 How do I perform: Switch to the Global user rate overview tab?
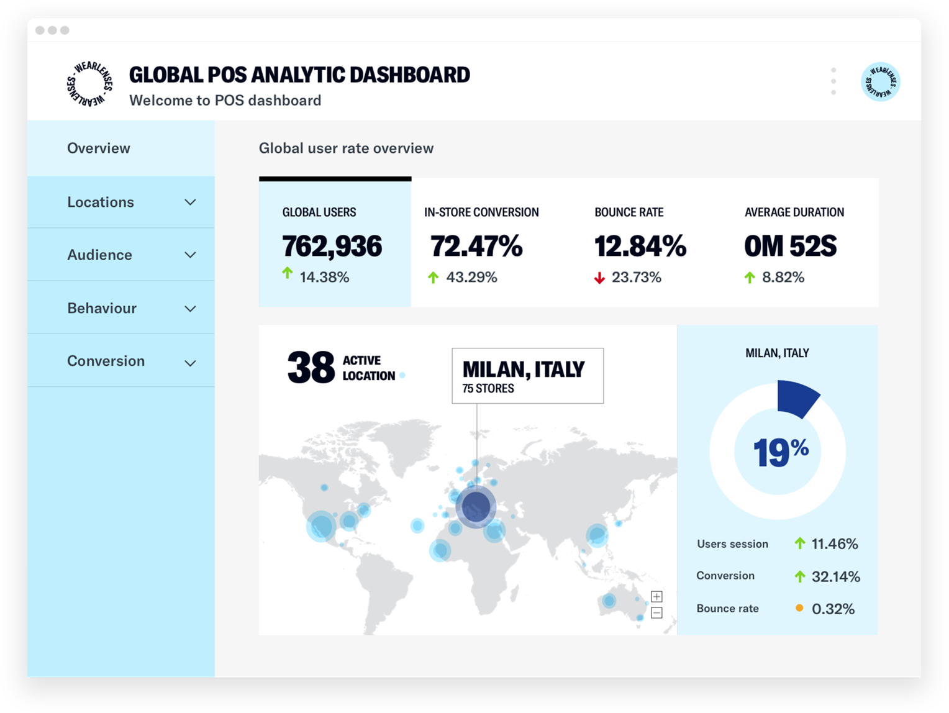tap(346, 148)
